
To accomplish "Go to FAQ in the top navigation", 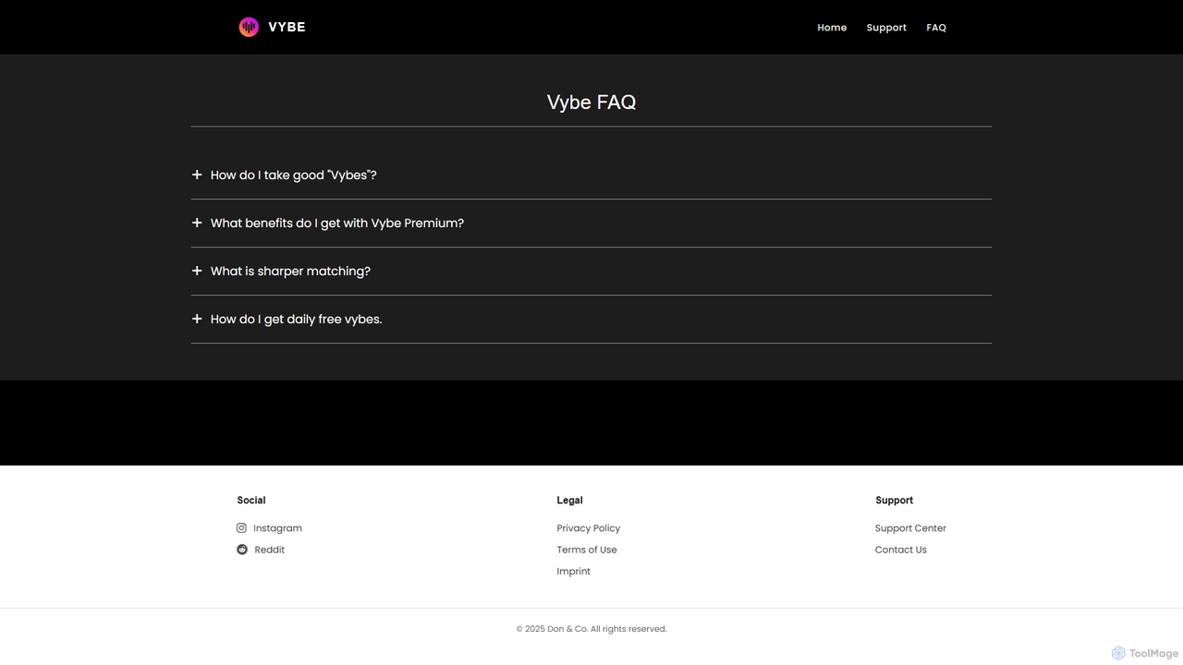I will [x=936, y=28].
